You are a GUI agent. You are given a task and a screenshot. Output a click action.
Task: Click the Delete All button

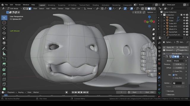click(x=182, y=47)
